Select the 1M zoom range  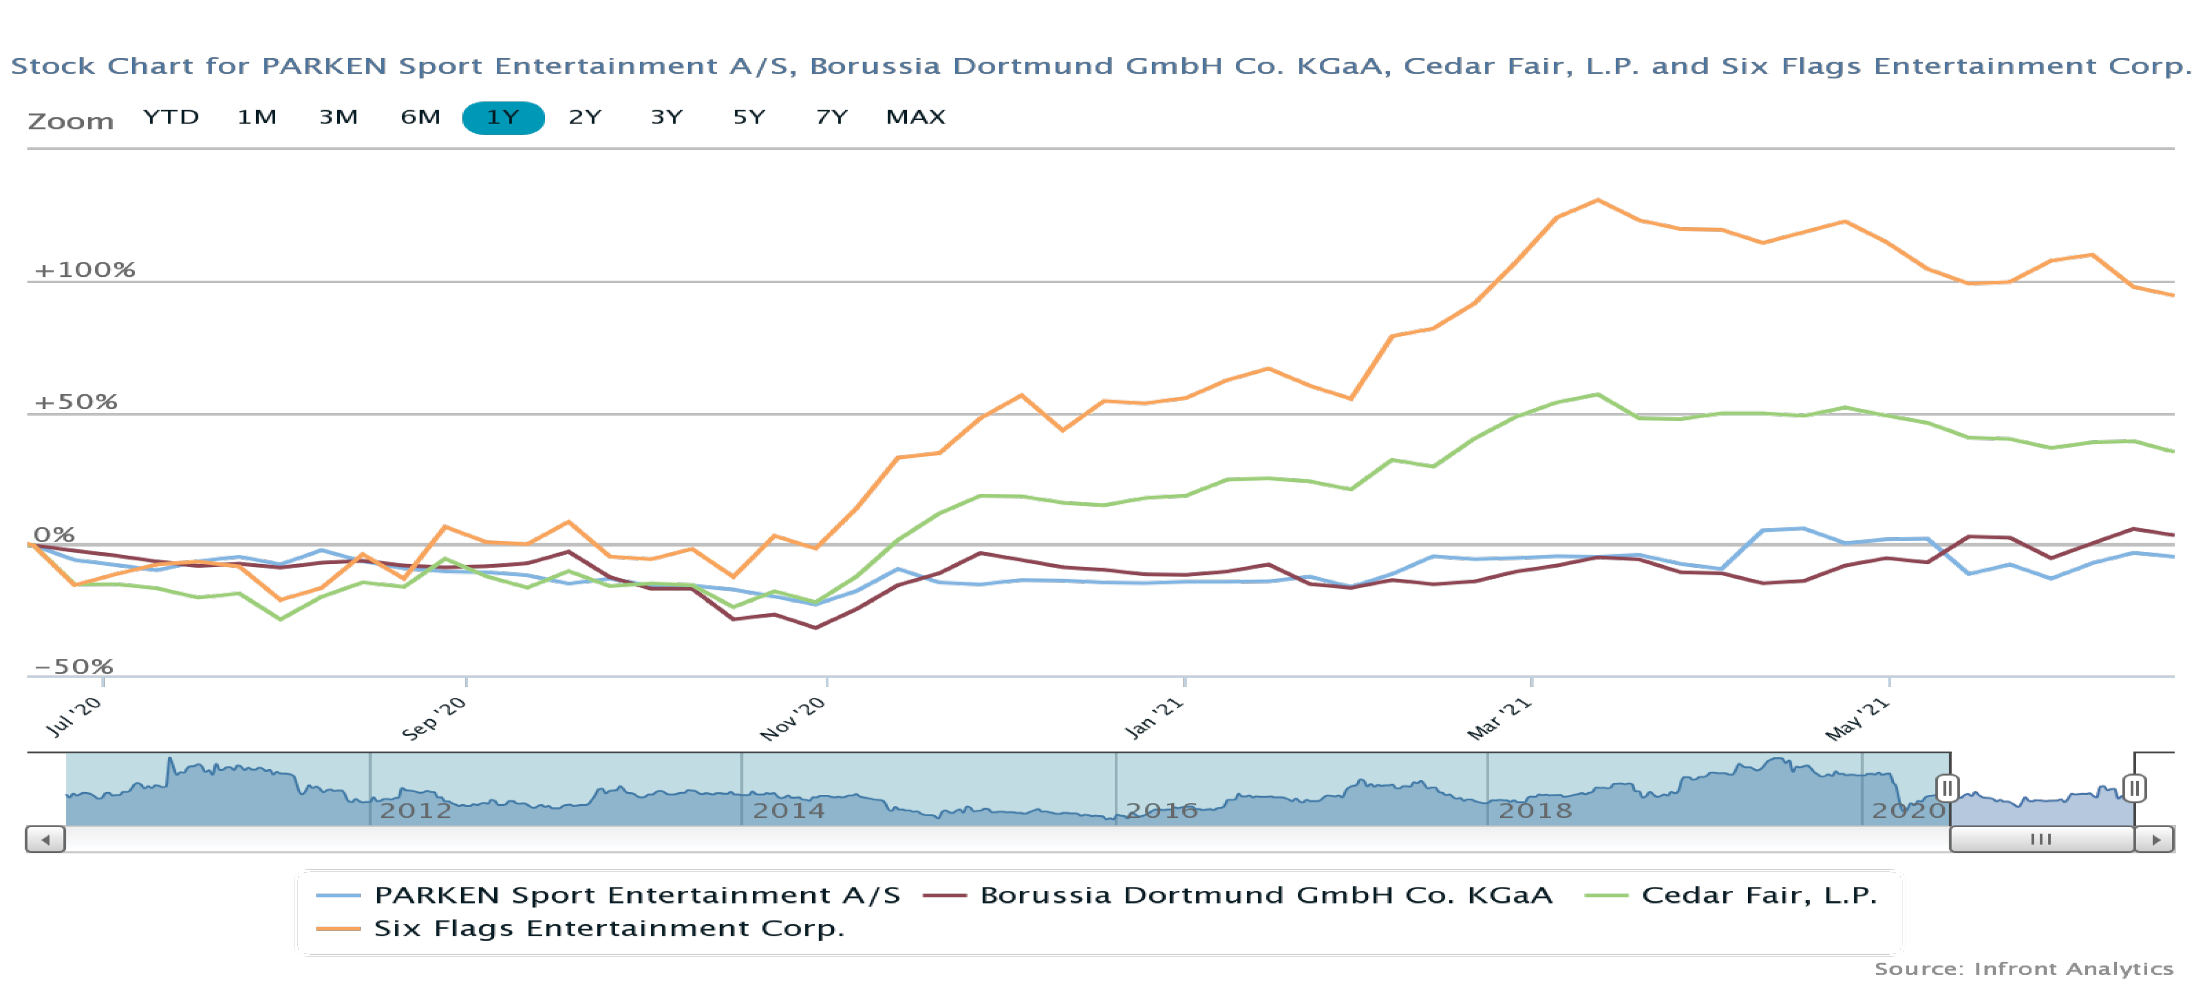tap(257, 117)
